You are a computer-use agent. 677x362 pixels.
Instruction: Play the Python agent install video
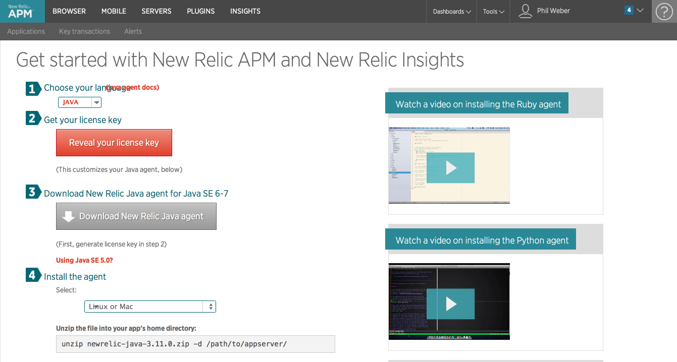tap(451, 304)
